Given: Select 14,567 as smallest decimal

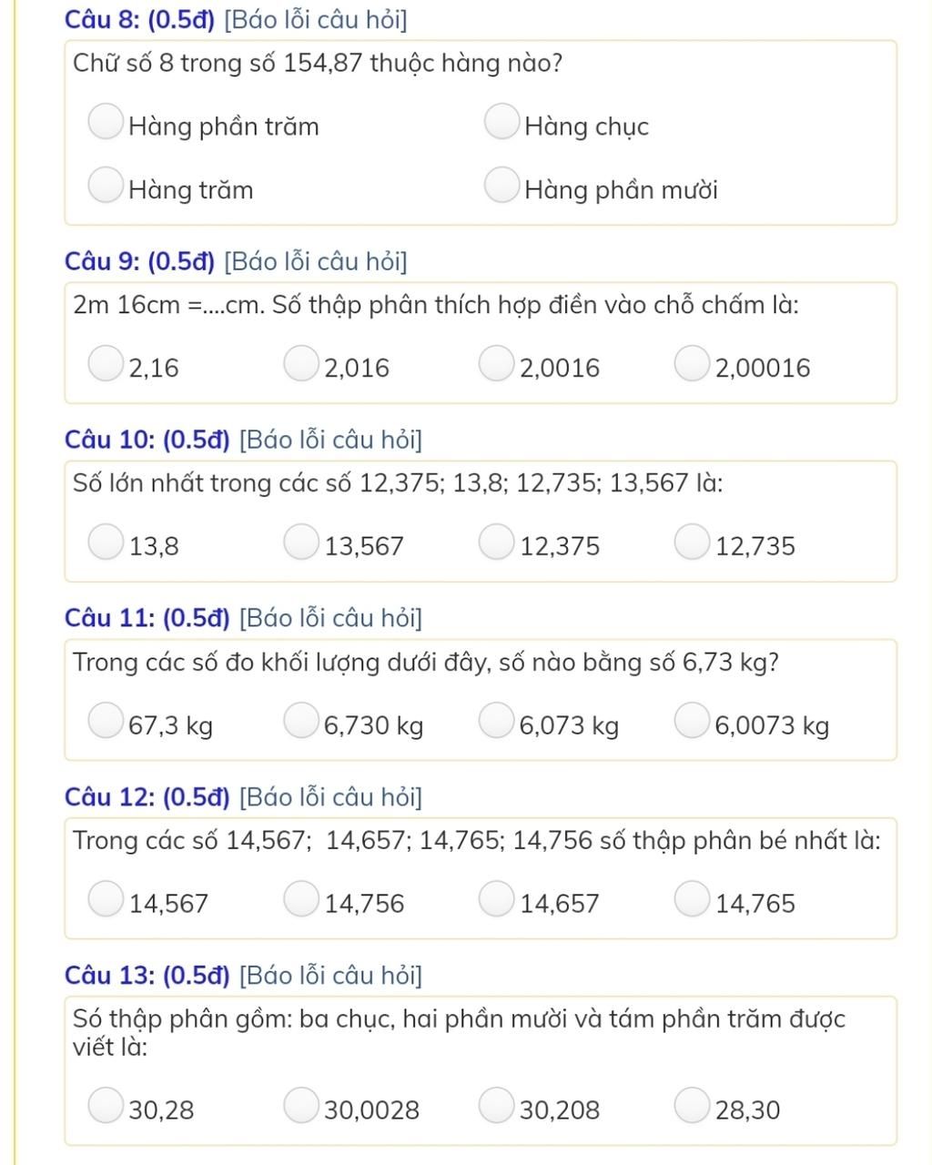Looking at the screenshot, I should tap(106, 898).
